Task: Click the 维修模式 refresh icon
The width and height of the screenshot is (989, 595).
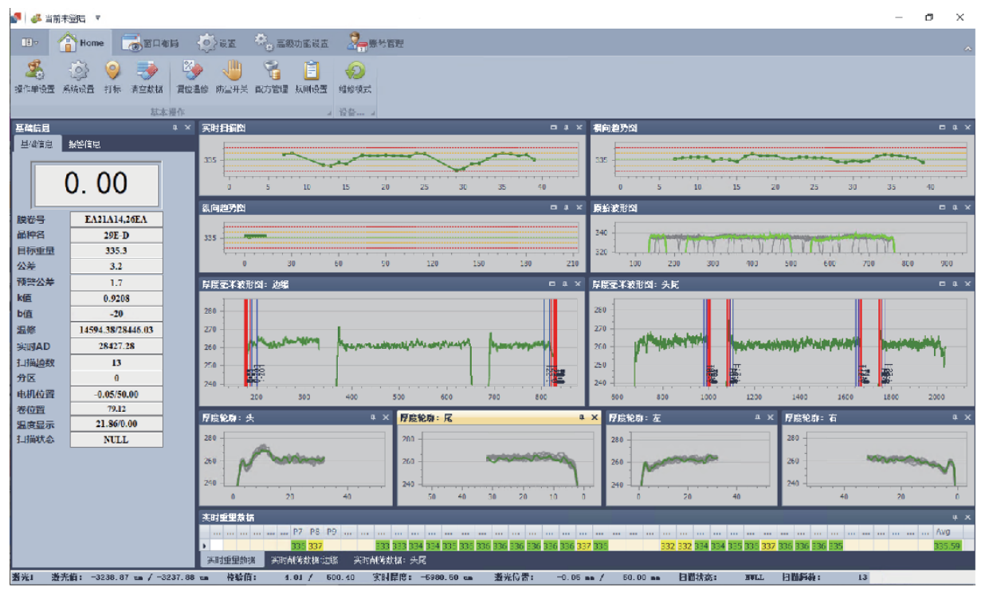Action: (x=355, y=72)
